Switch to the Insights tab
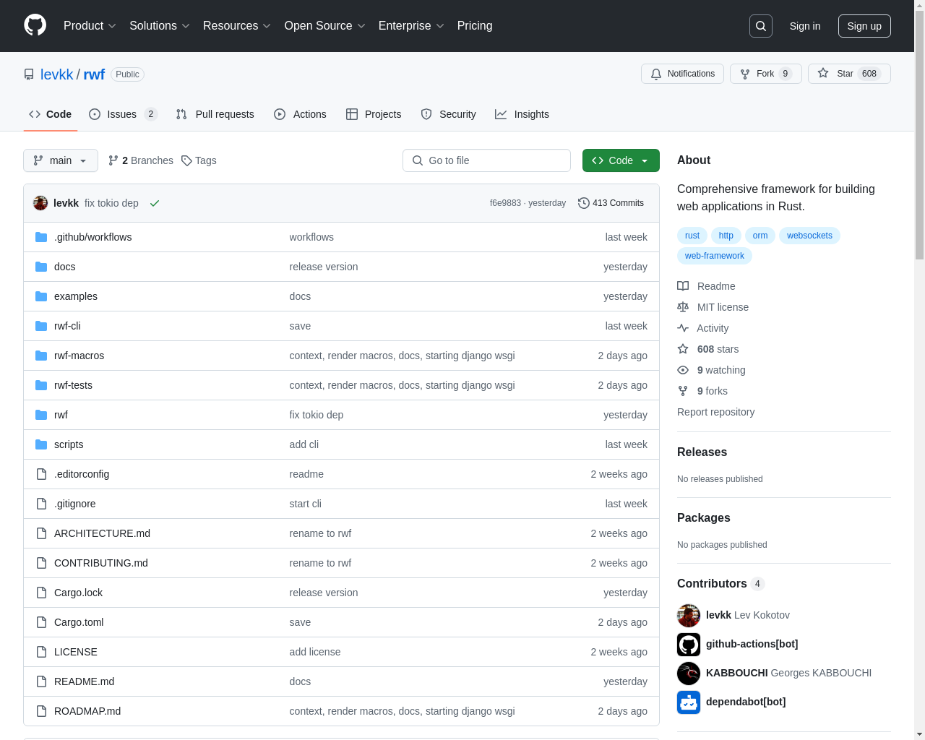 click(x=522, y=114)
